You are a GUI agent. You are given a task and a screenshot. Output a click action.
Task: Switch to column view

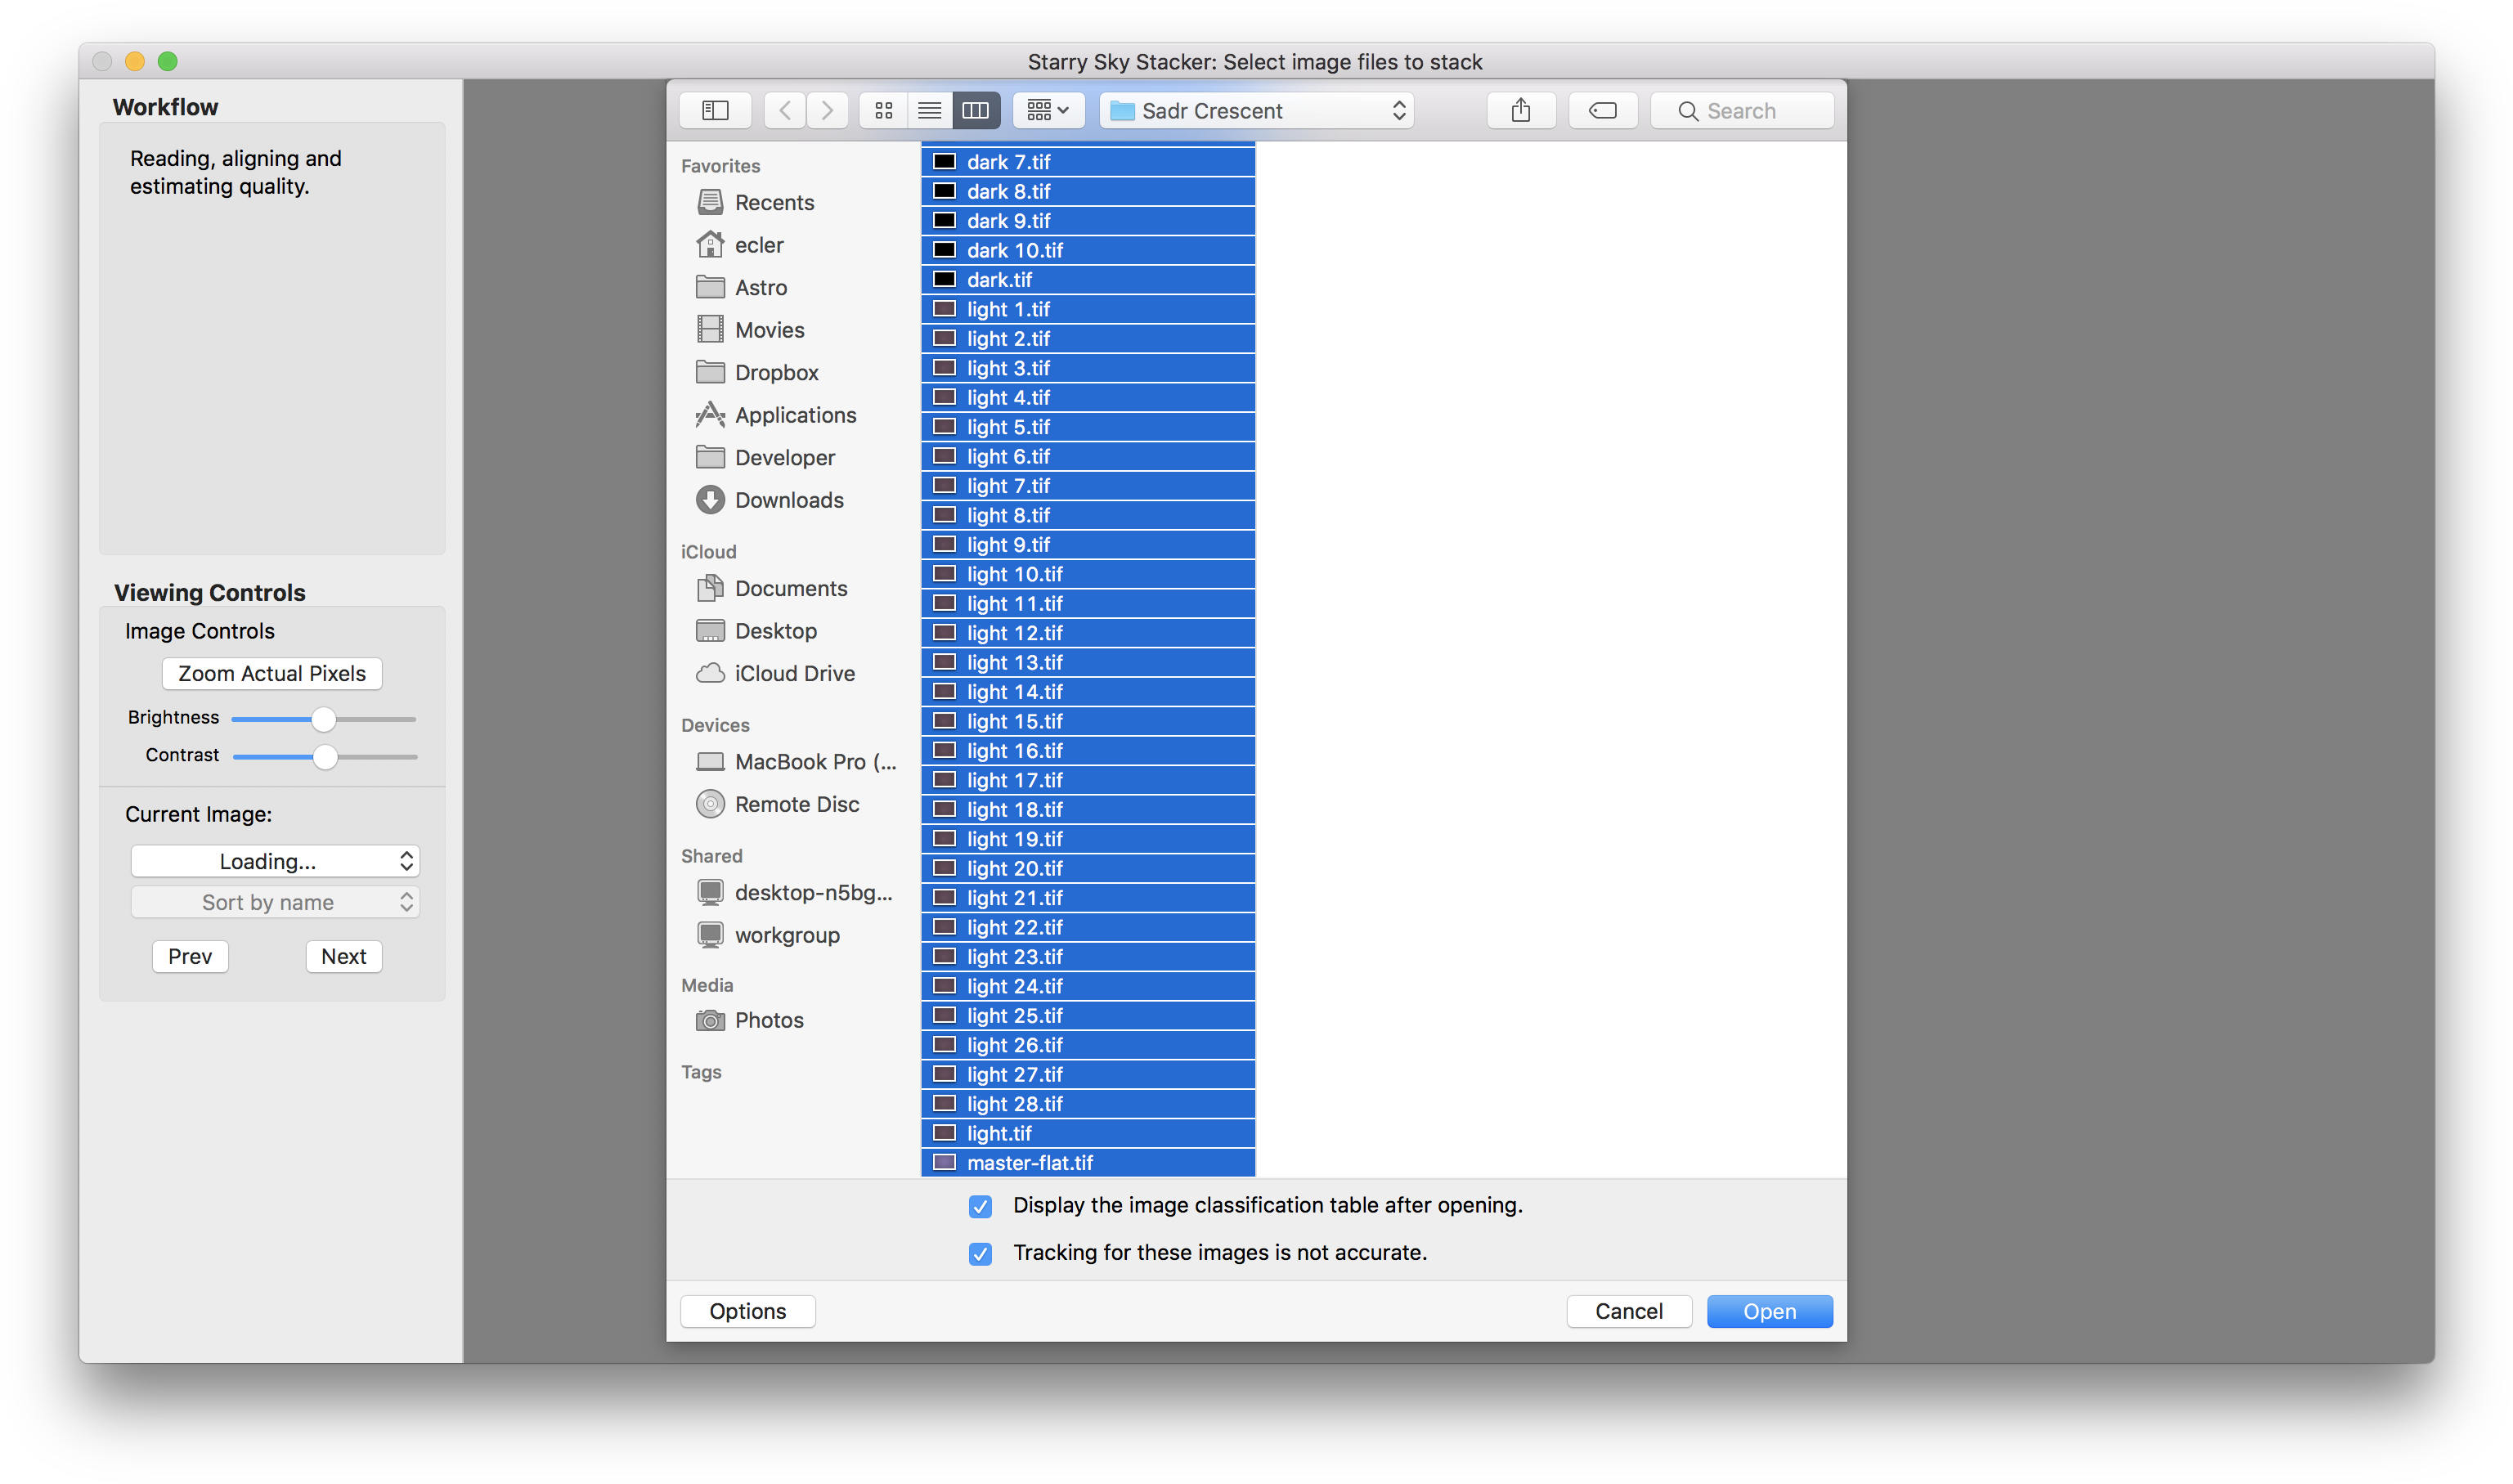(976, 110)
